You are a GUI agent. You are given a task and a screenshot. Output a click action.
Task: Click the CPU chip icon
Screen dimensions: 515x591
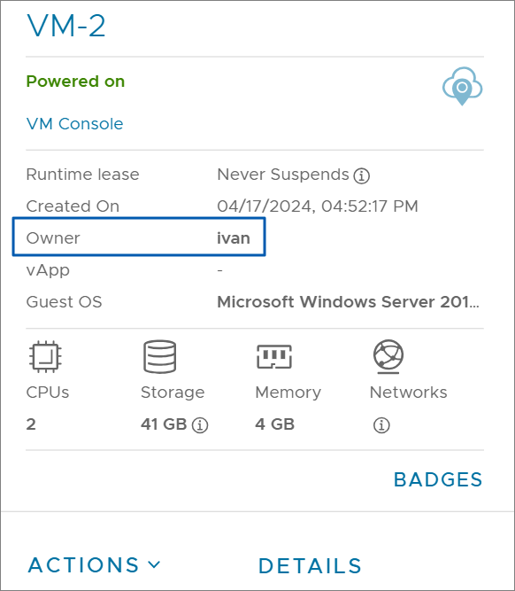coord(45,356)
